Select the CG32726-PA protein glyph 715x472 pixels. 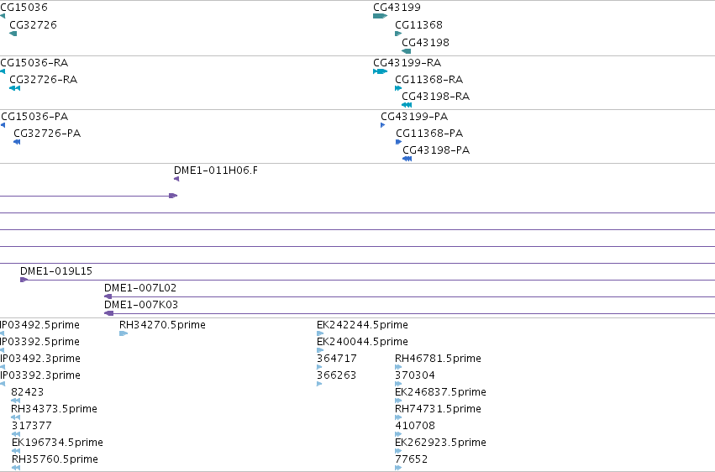17,142
